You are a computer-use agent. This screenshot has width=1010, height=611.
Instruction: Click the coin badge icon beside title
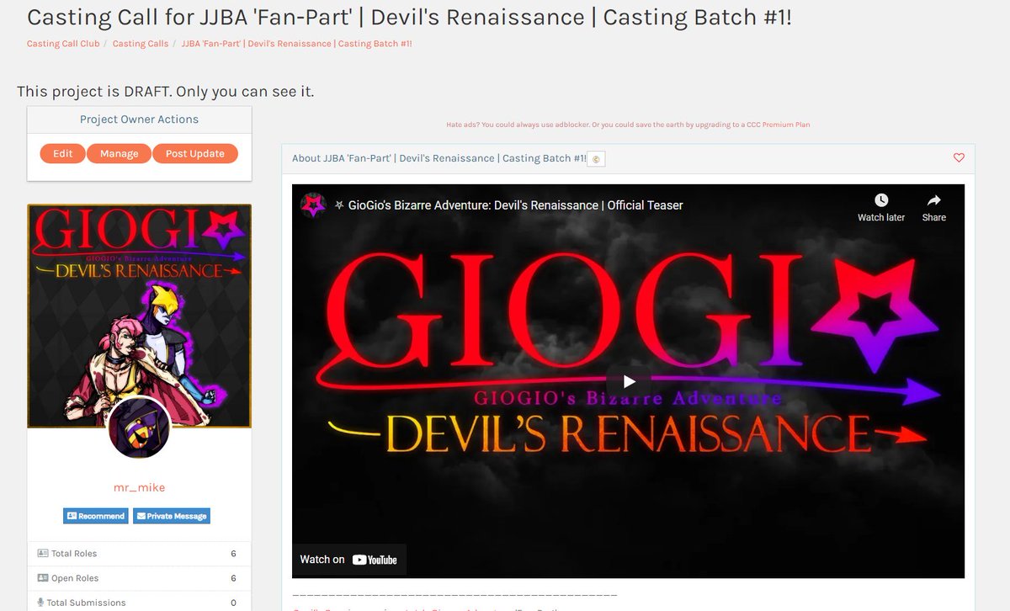596,159
